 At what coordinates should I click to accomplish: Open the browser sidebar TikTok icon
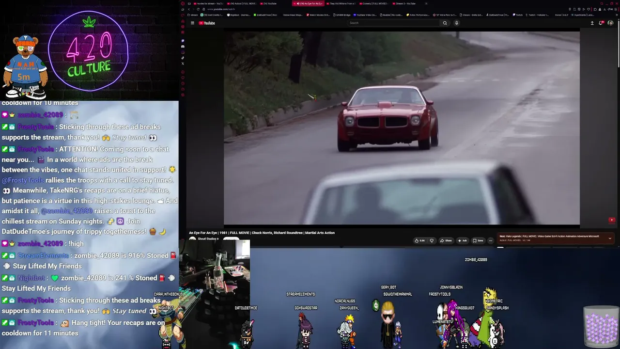[x=183, y=58]
